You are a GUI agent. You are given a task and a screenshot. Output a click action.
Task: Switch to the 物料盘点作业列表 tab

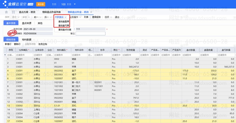click(x=52, y=12)
